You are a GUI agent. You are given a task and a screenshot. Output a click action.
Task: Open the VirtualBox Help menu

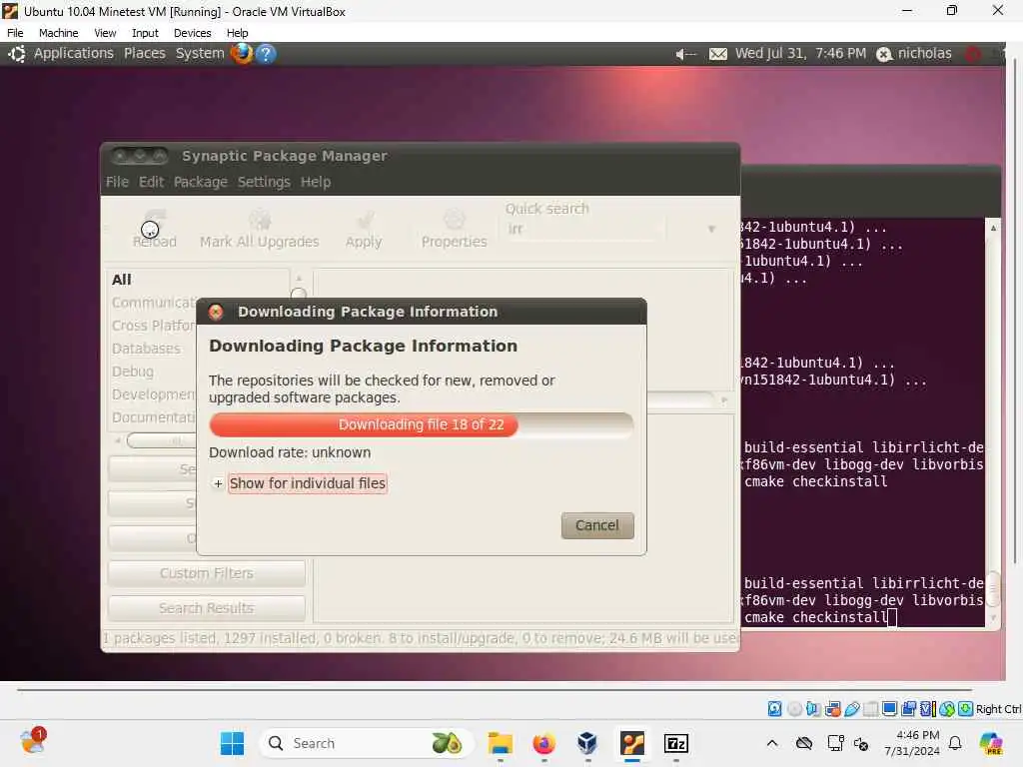(238, 33)
